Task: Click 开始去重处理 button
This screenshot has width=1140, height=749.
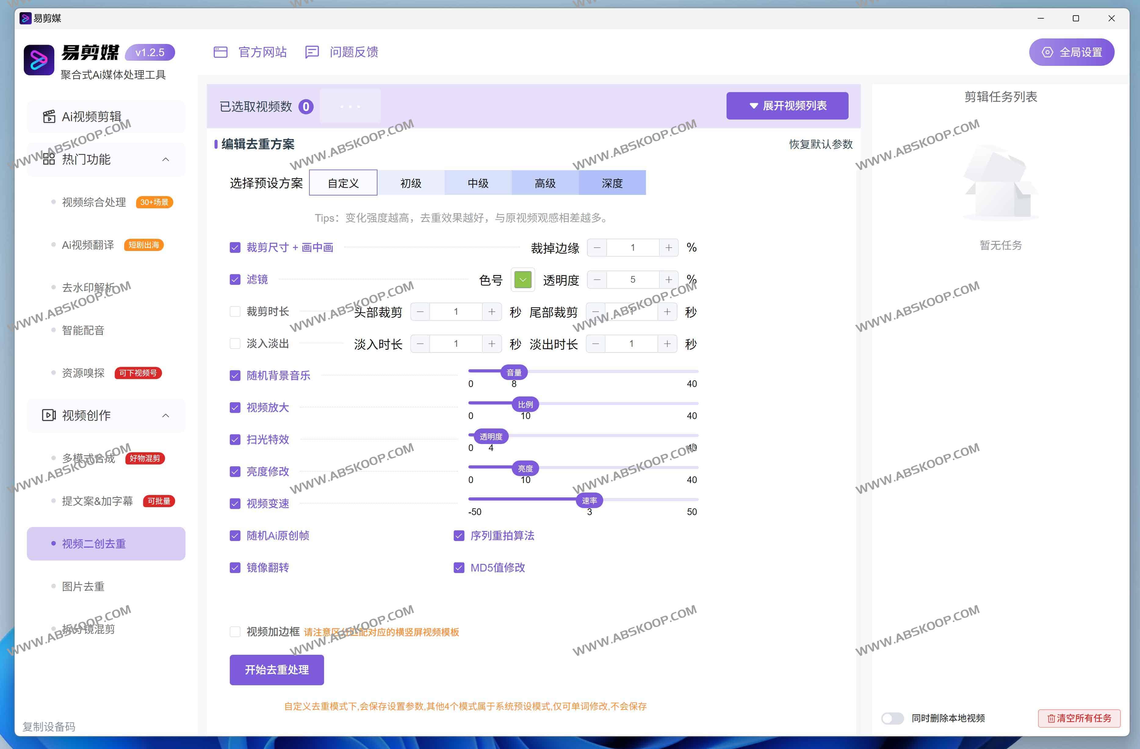Action: click(276, 670)
